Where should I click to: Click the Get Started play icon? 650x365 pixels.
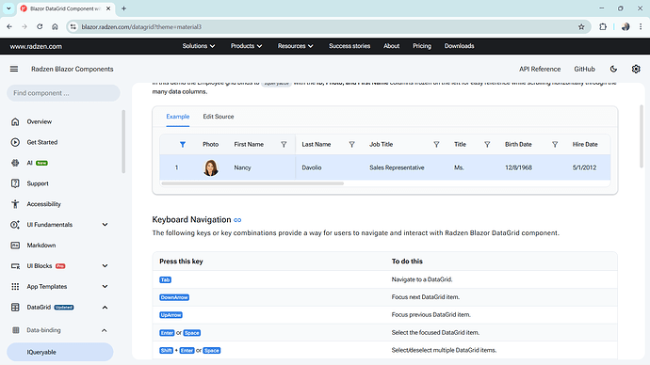15,142
